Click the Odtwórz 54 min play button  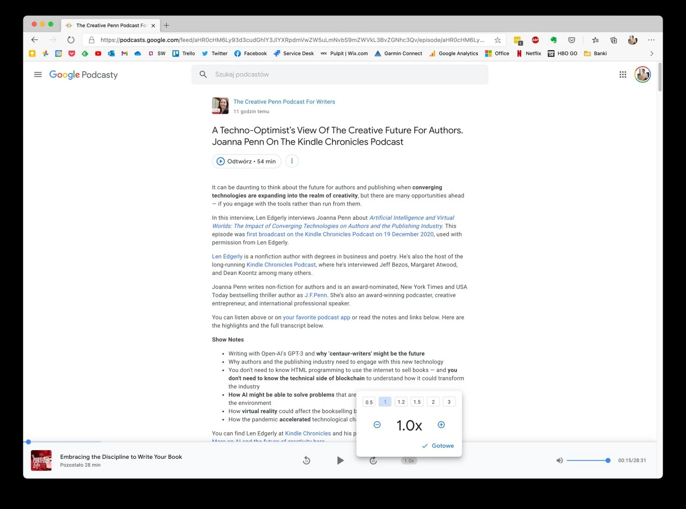coord(247,161)
